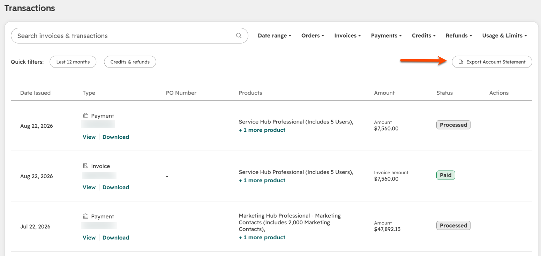This screenshot has width=541, height=256.
Task: Click the Transactions page heading
Action: pyautogui.click(x=30, y=8)
